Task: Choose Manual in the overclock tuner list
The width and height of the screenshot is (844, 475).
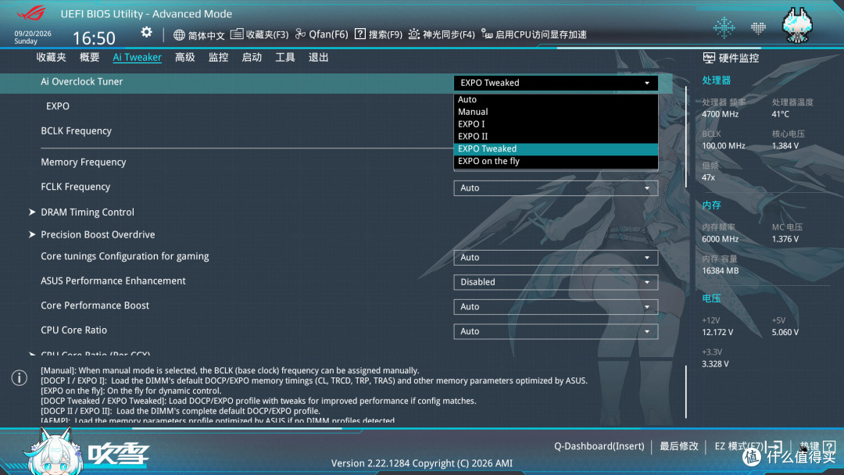Action: tap(556, 112)
